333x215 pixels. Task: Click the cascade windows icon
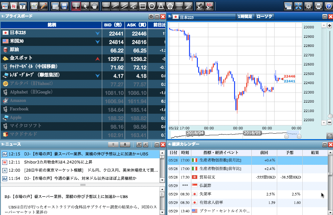coord(288,6)
